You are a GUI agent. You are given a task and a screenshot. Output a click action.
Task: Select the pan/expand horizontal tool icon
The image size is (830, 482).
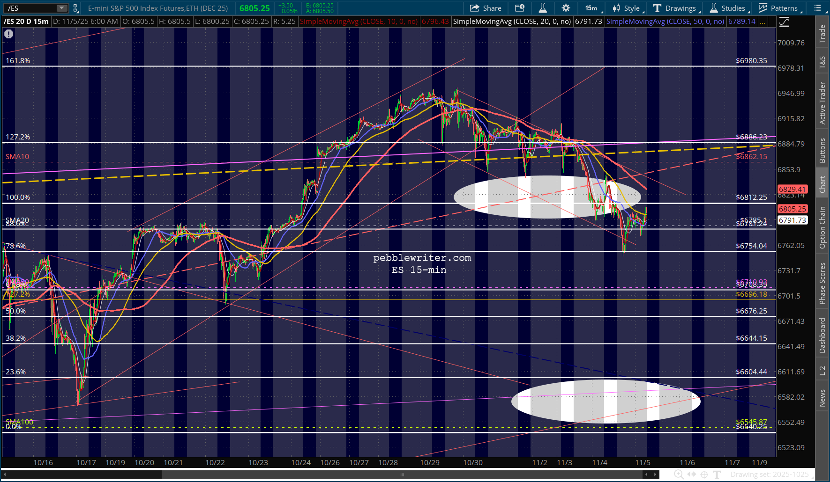point(692,475)
